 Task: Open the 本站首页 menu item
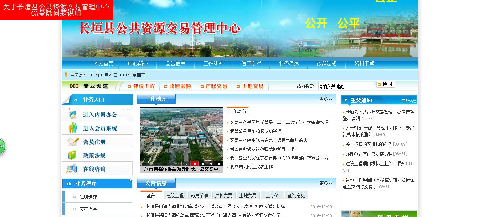click(x=103, y=64)
